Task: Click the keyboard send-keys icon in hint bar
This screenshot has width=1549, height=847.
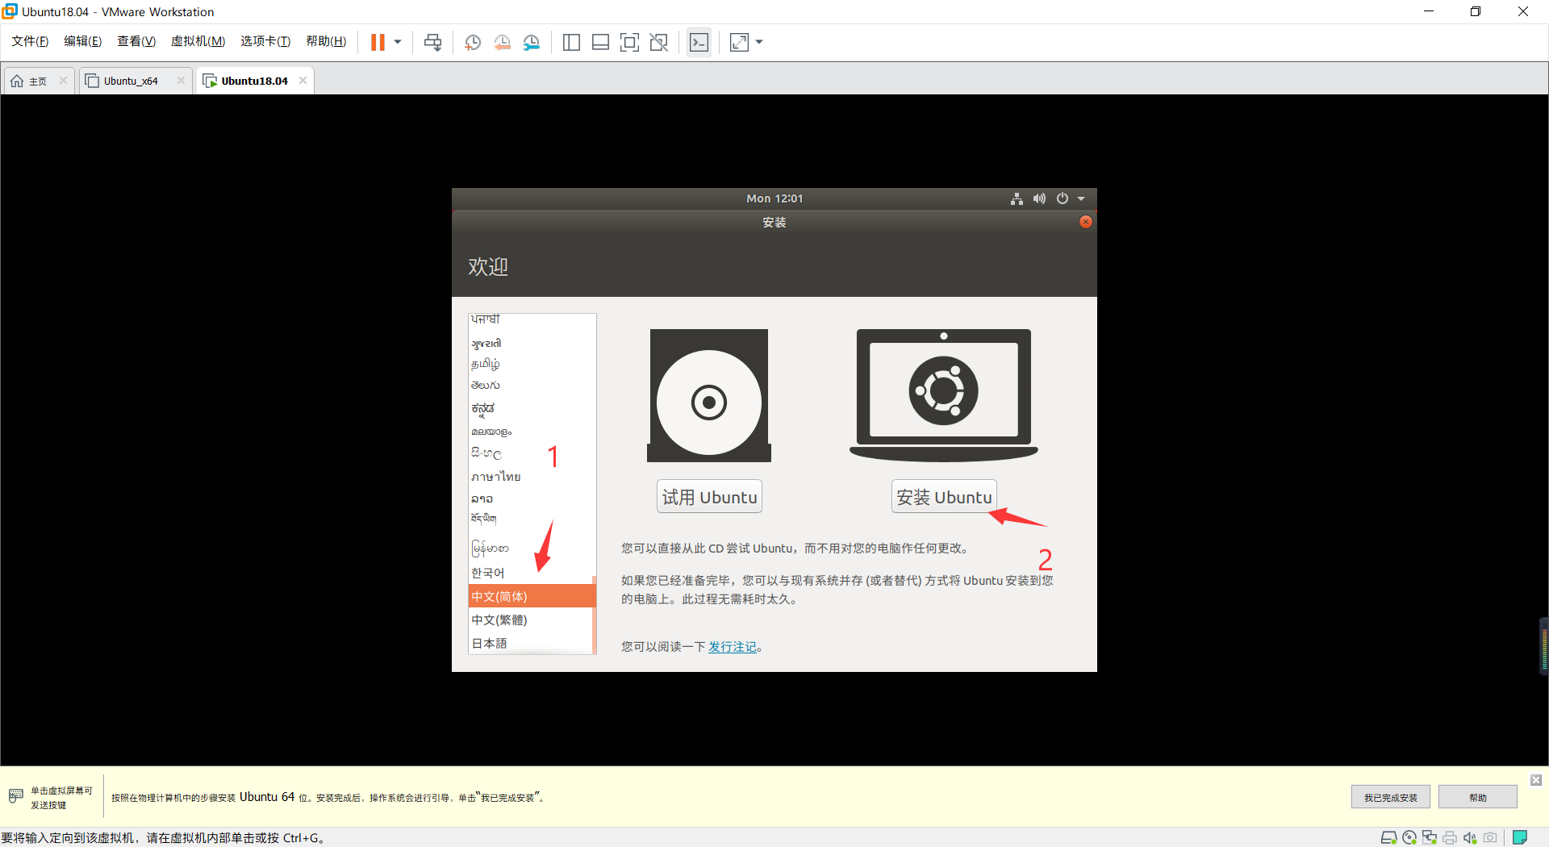Action: (15, 796)
